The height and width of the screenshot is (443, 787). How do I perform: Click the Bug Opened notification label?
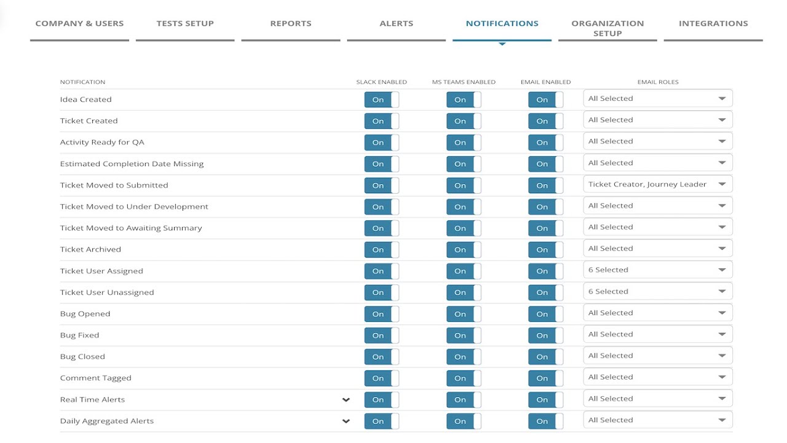click(x=85, y=314)
